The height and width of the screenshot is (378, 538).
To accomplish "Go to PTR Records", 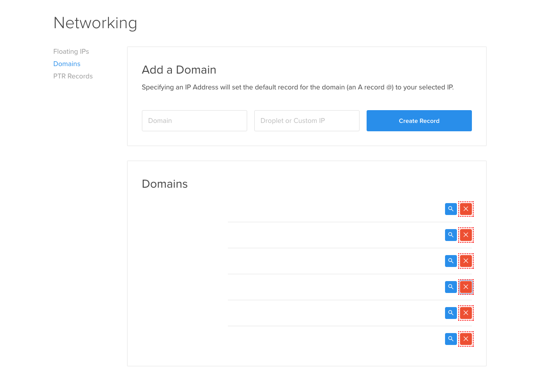I will (73, 76).
